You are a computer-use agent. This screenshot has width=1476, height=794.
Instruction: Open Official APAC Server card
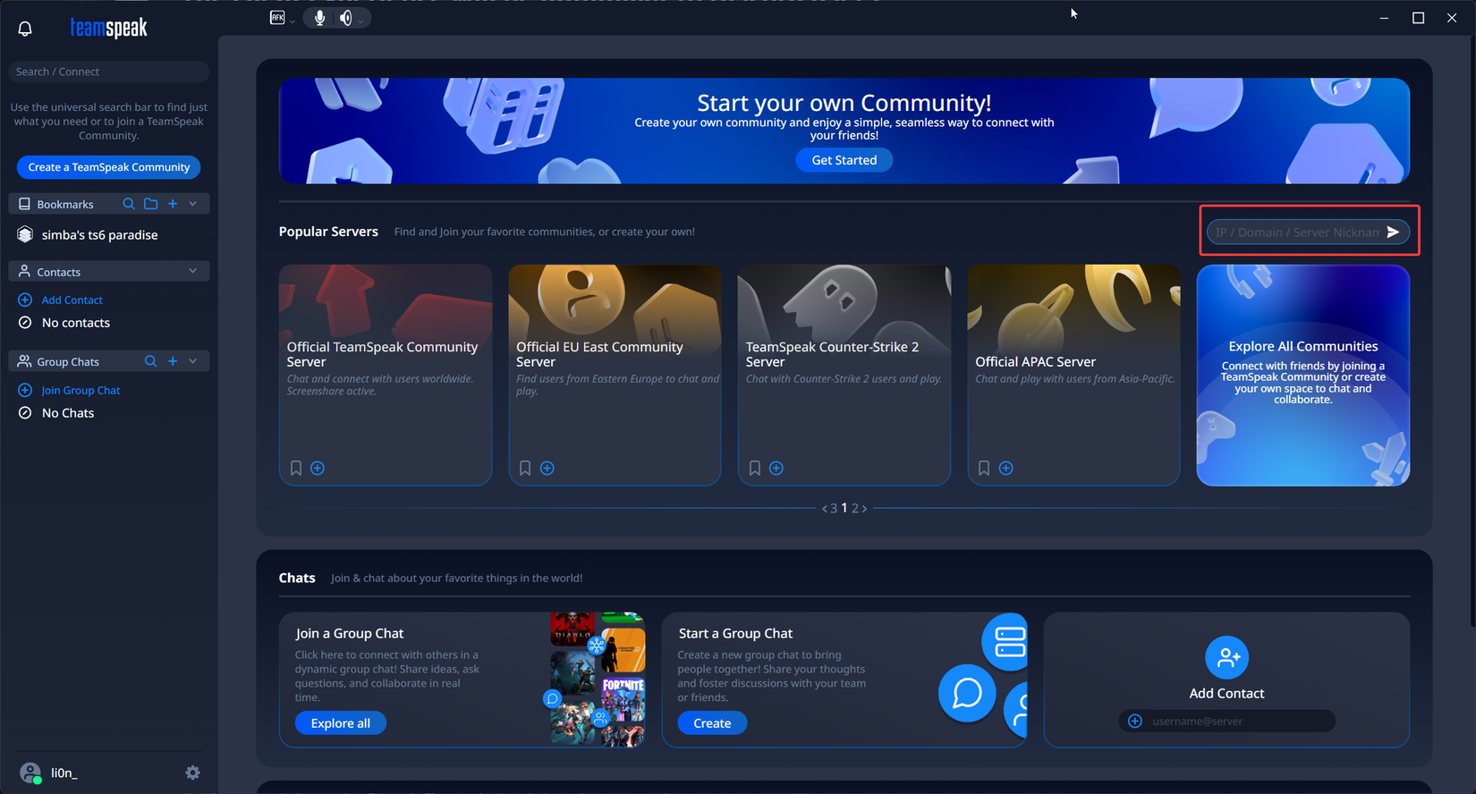coord(1073,375)
